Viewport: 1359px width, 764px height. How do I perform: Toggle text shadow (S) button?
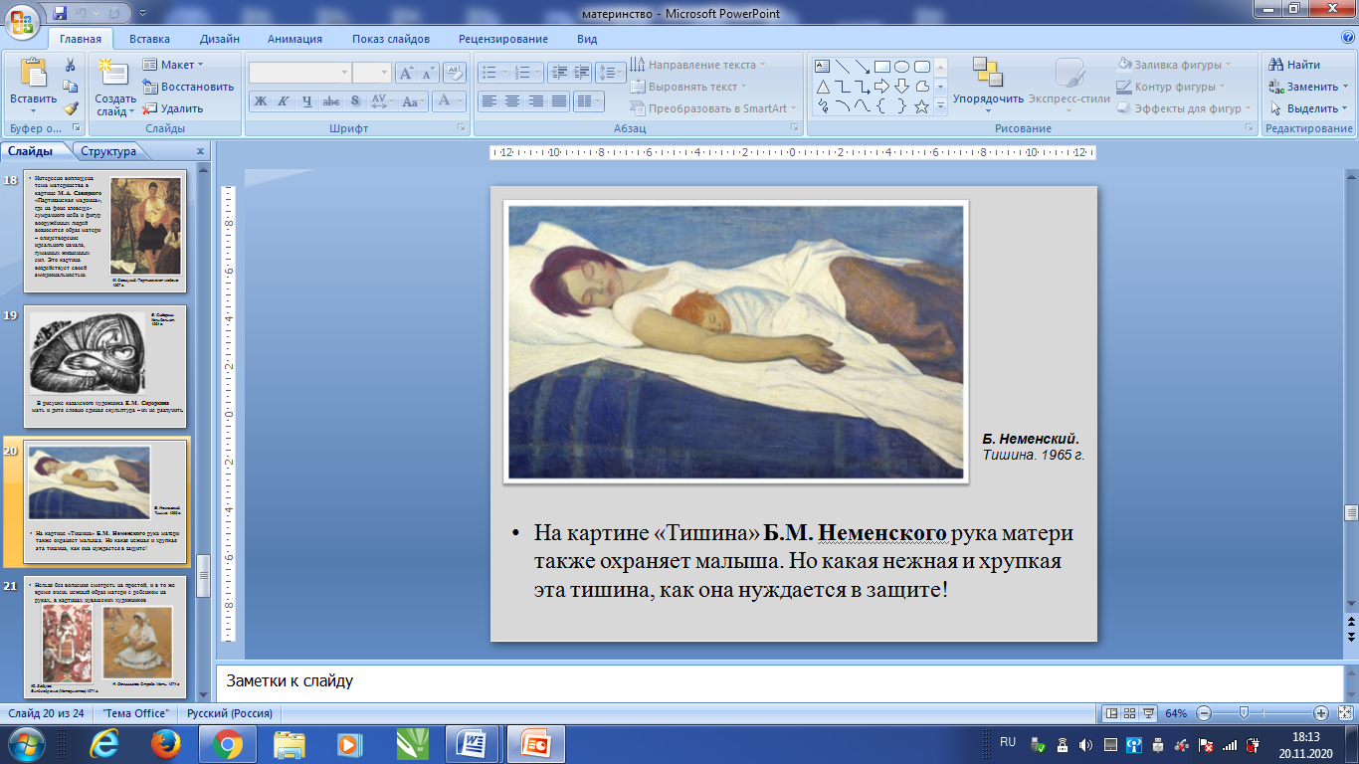355,101
